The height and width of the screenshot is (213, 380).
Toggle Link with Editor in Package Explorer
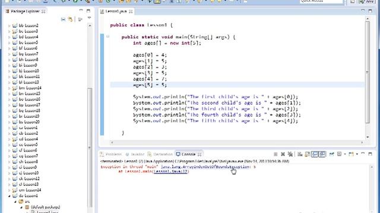coord(71,20)
